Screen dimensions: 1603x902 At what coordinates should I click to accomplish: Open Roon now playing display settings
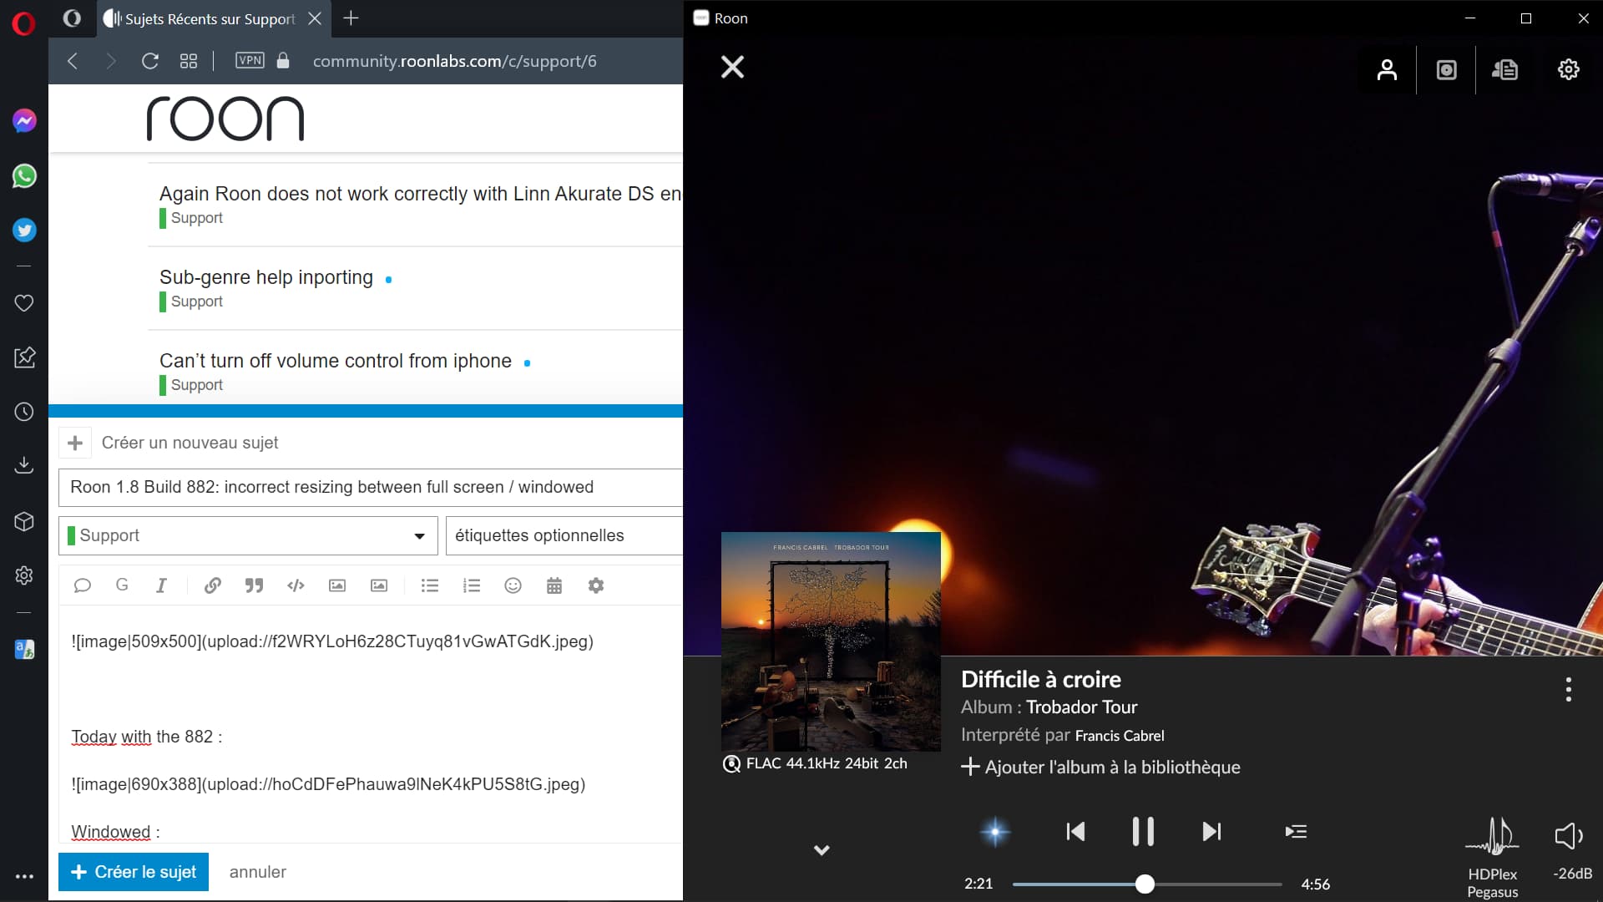click(x=1569, y=69)
